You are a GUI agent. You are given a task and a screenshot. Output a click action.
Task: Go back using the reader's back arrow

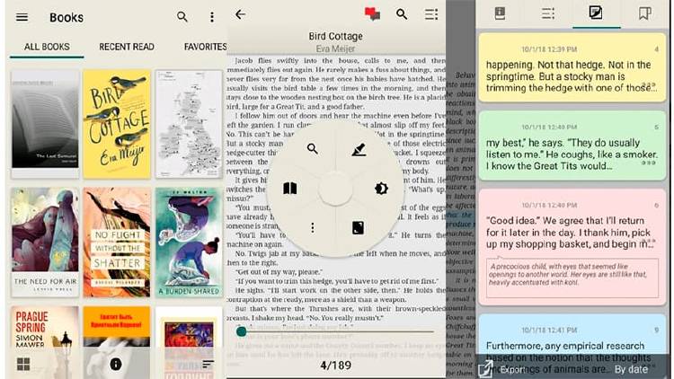pyautogui.click(x=240, y=14)
